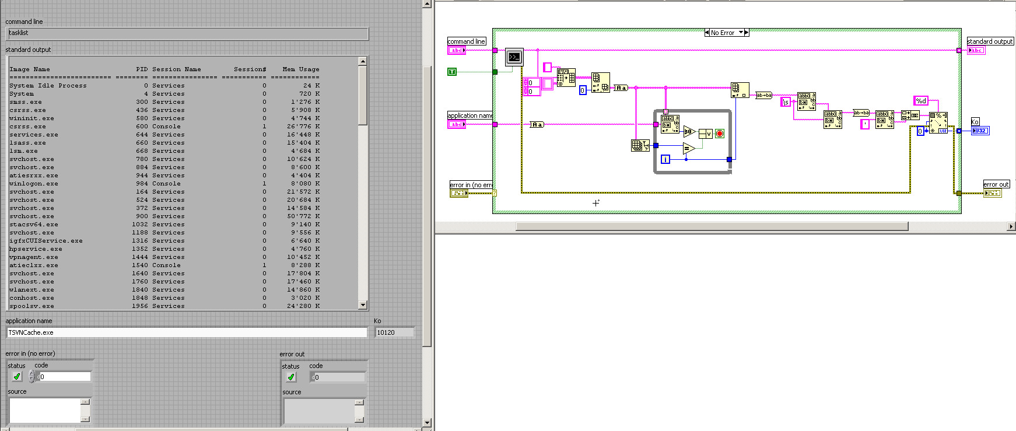
Task: Select the winlogon.exe row
Action: click(x=164, y=184)
